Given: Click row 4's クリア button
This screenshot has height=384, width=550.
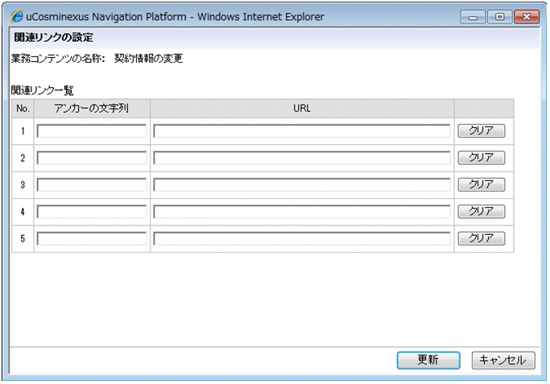Looking at the screenshot, I should (481, 212).
